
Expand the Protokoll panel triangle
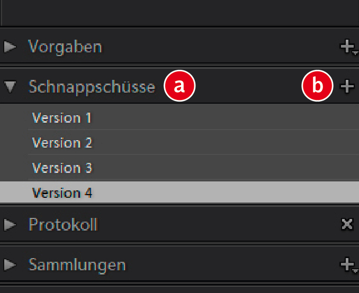10,225
